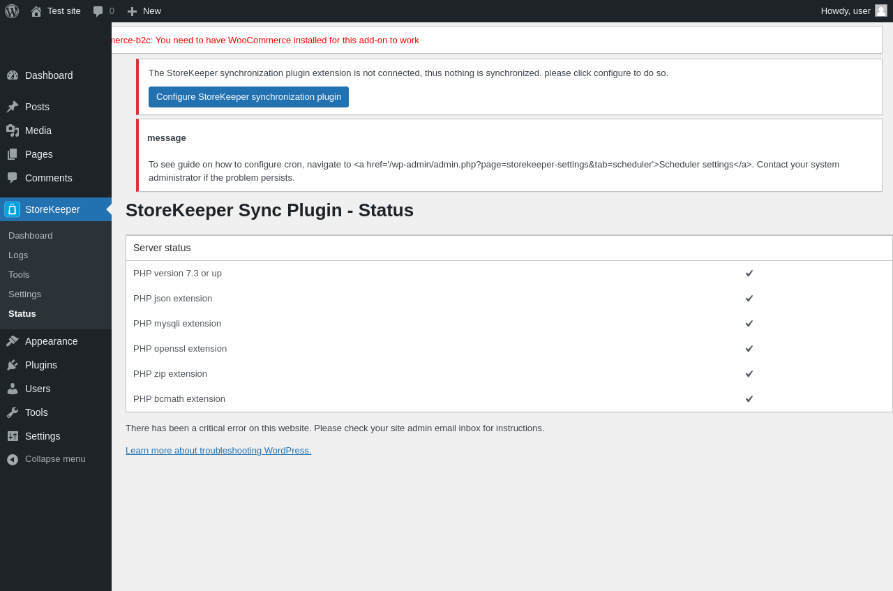Open the Howdy, user account menu
This screenshot has width=893, height=591.
tap(845, 11)
